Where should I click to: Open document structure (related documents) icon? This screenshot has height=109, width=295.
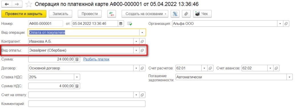pos(175,14)
